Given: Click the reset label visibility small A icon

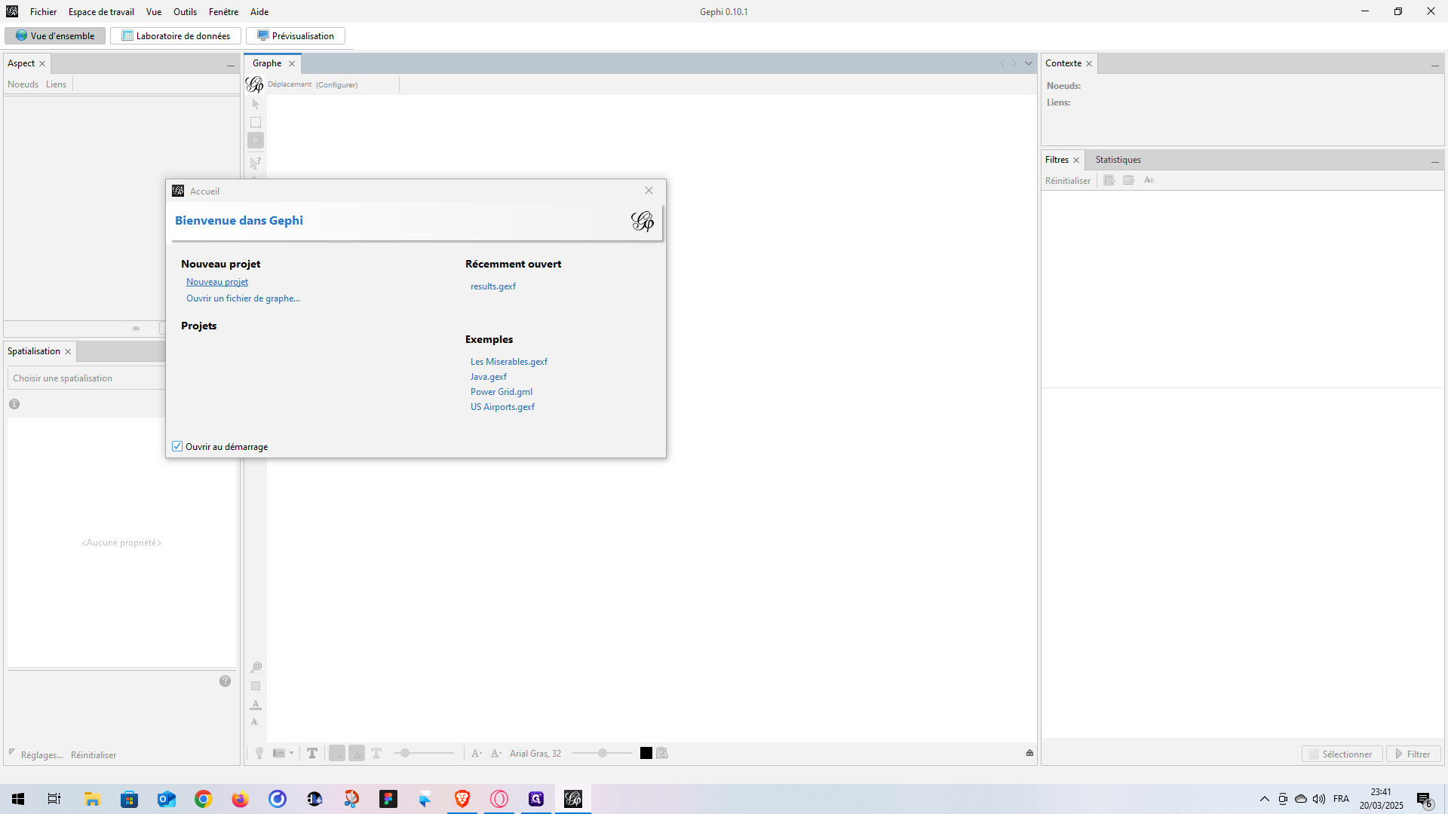Looking at the screenshot, I should (255, 721).
